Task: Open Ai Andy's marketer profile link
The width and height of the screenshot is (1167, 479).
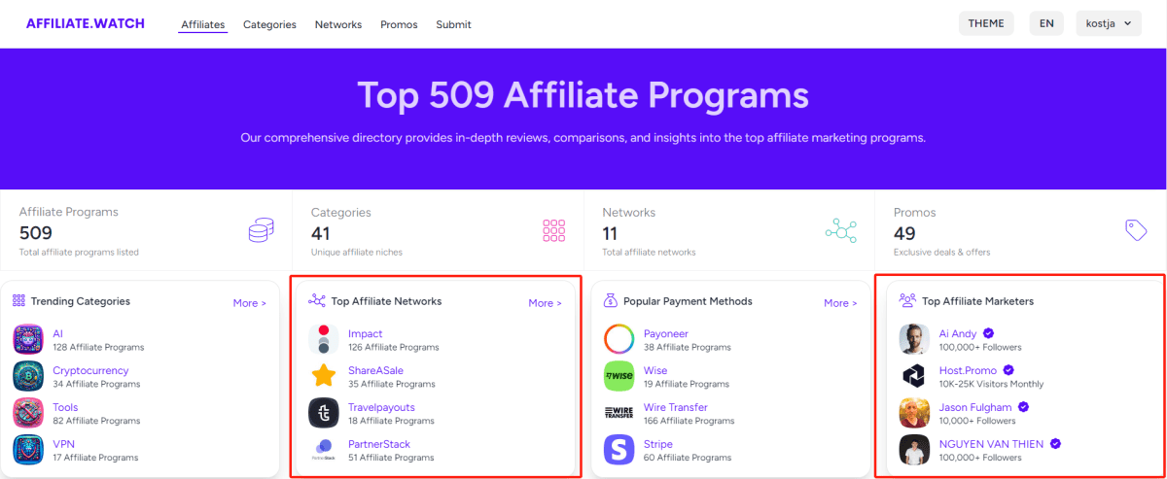Action: [958, 333]
